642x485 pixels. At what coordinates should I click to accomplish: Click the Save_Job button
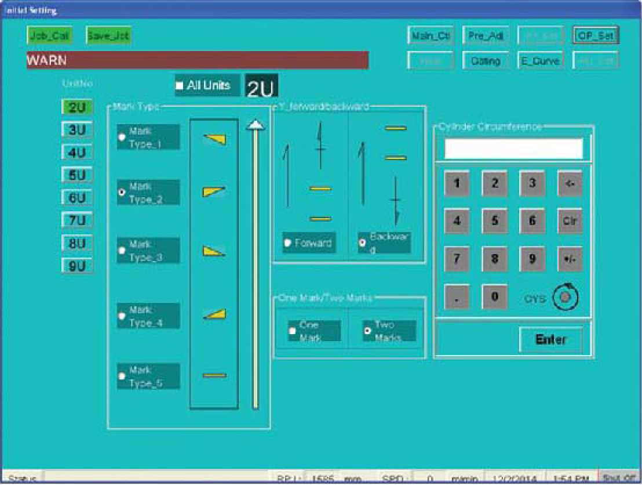click(x=108, y=35)
